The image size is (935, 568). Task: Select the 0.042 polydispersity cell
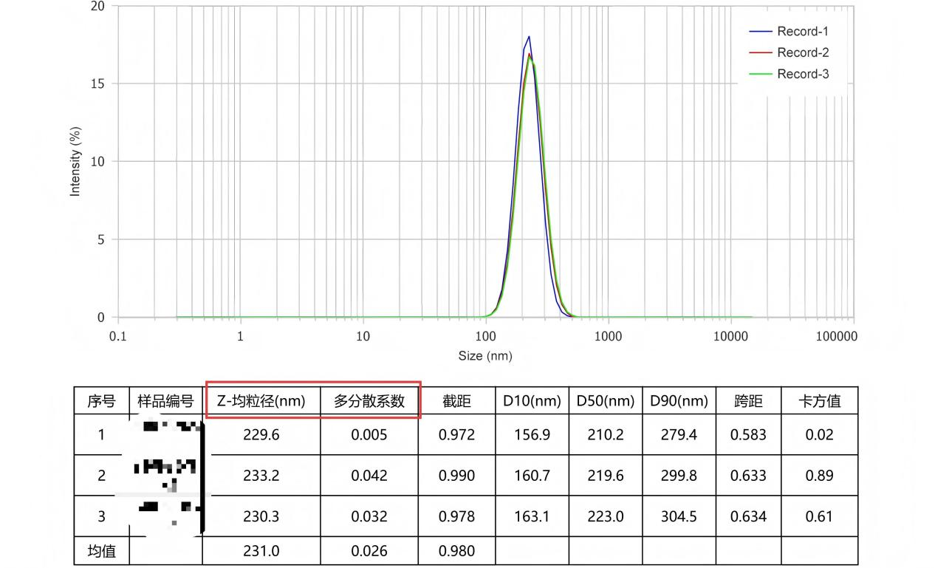tap(369, 476)
